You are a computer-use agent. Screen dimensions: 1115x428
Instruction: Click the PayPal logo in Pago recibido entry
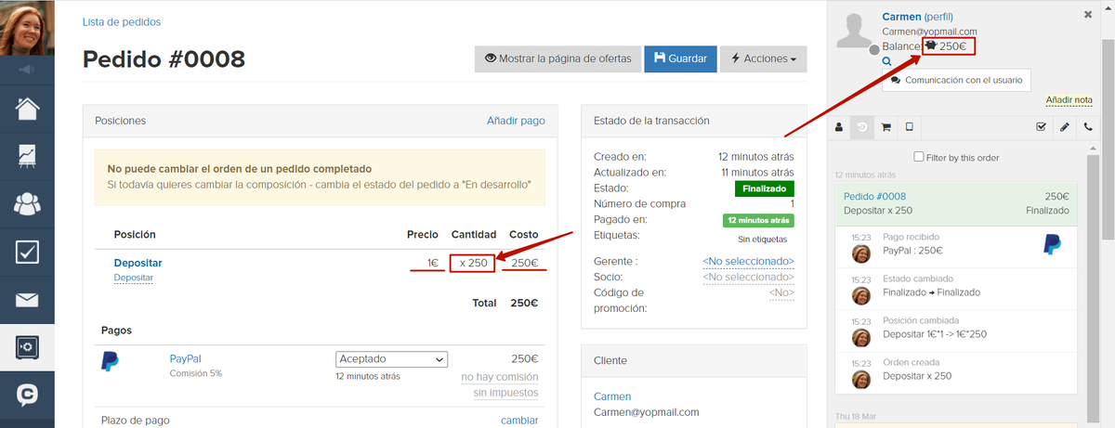click(x=1052, y=244)
